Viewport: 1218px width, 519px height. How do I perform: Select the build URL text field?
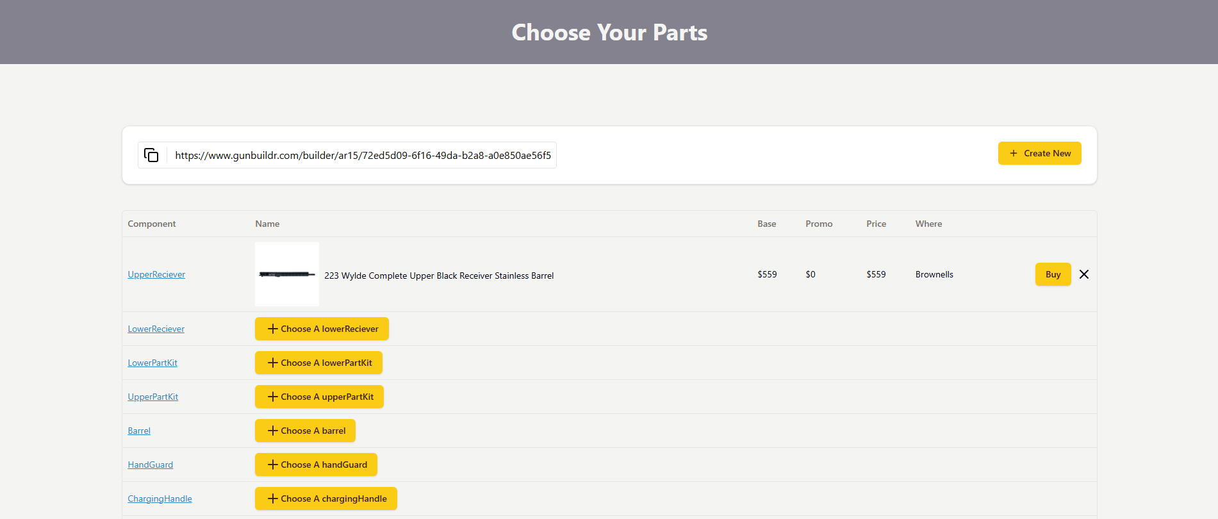click(362, 155)
